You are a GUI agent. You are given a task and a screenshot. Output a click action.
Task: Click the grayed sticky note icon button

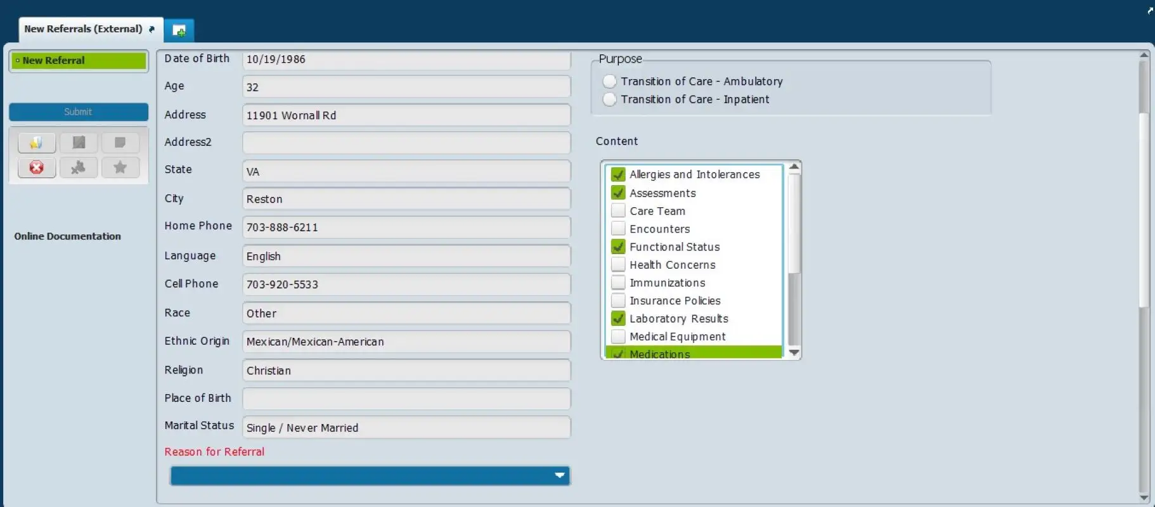120,143
